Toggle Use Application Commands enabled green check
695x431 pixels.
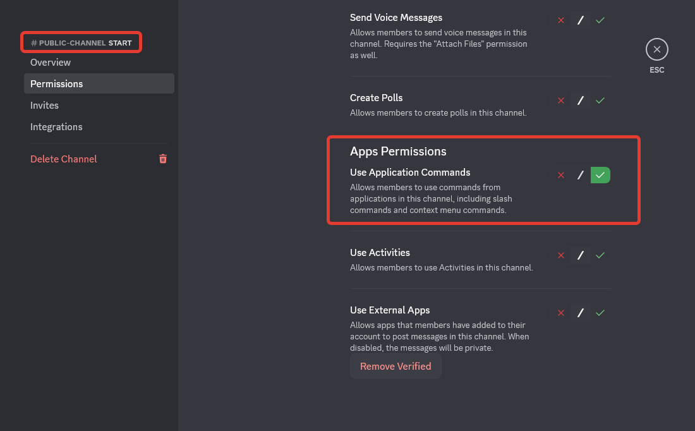pyautogui.click(x=600, y=175)
